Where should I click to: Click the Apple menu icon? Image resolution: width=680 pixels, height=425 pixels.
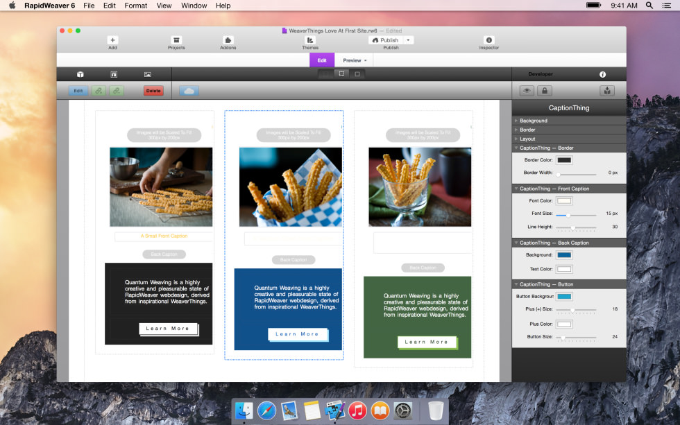pyautogui.click(x=12, y=6)
